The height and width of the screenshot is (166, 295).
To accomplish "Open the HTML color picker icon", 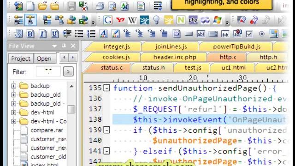I will coord(116,34).
